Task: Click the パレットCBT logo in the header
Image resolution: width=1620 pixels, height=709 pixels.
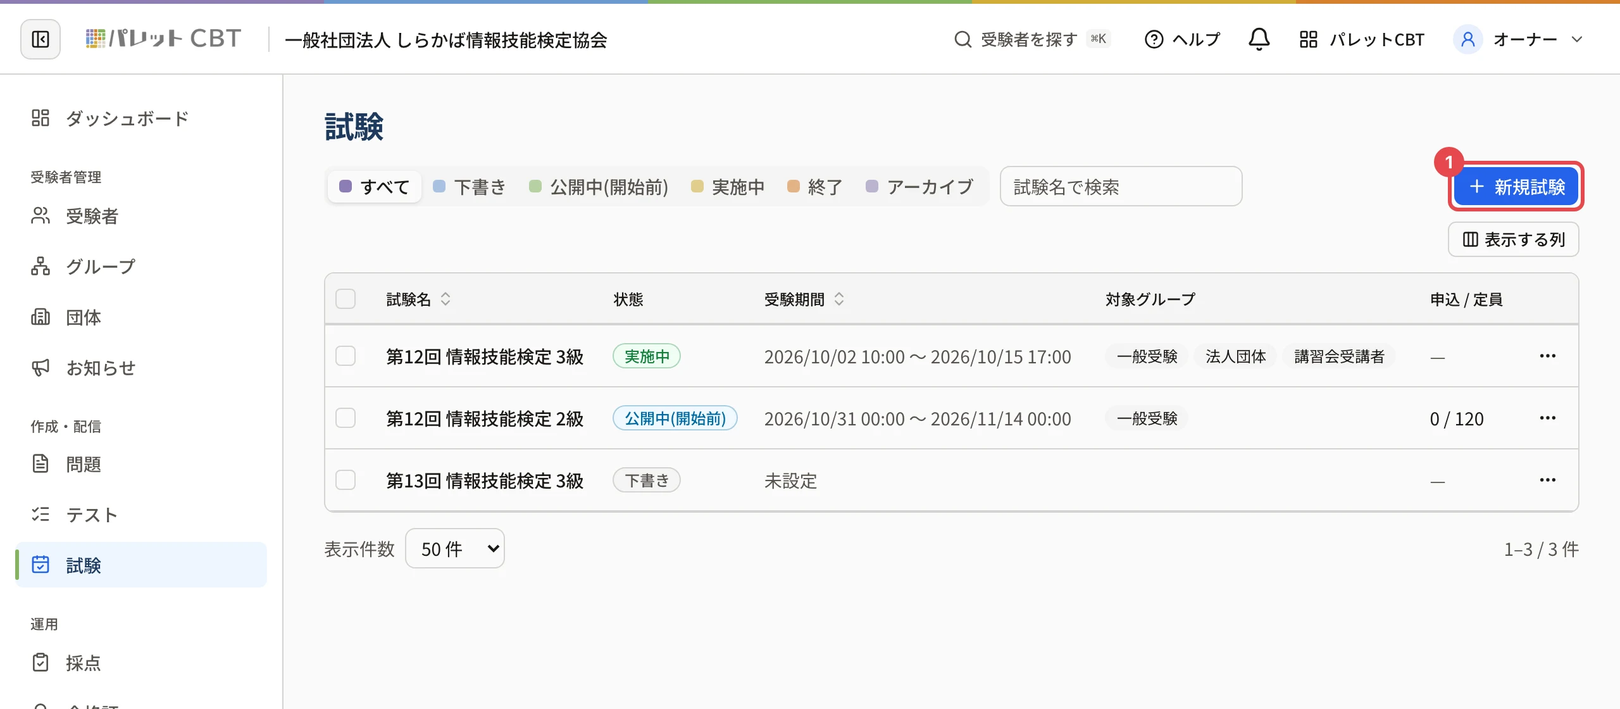Action: [163, 39]
